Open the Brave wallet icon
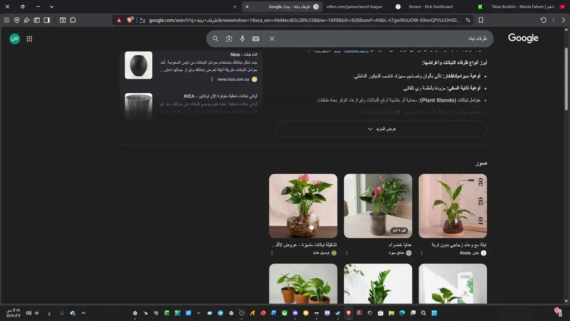 tap(37, 20)
